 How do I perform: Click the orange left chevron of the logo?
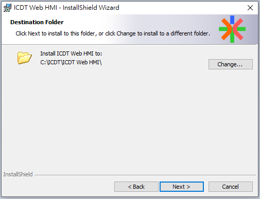pos(226,29)
